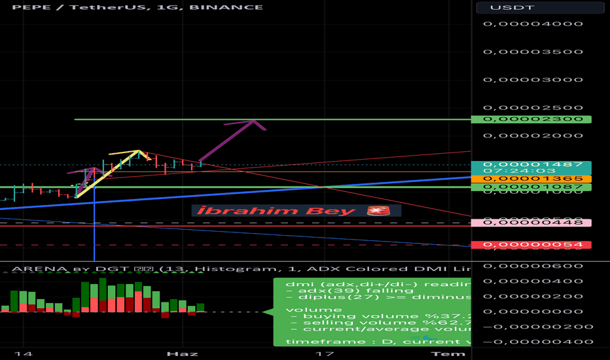Image resolution: width=610 pixels, height=360 pixels.
Task: Select the green 0,00001087 price label
Action: pos(535,187)
